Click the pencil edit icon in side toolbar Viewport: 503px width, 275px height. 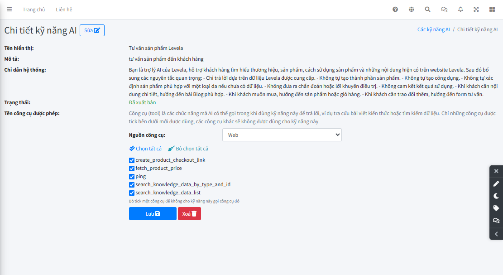496,183
